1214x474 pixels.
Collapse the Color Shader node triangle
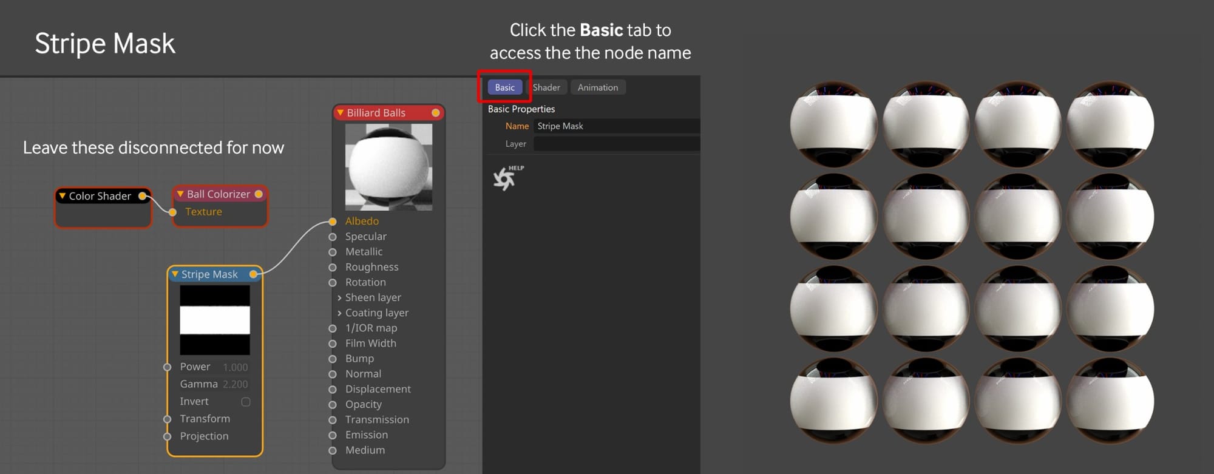pyautogui.click(x=62, y=196)
